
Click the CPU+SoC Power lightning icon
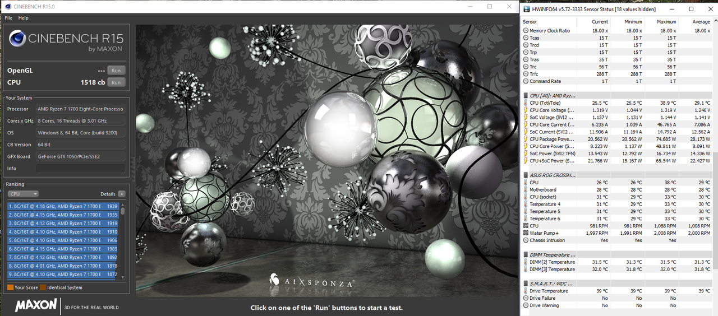[x=526, y=161]
